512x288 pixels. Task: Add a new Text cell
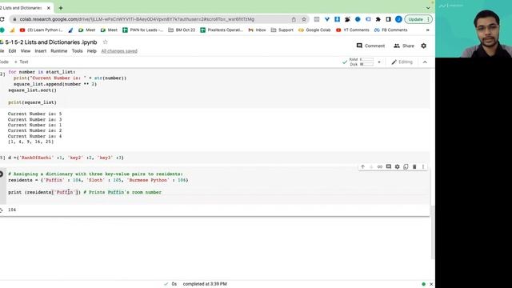(x=22, y=62)
